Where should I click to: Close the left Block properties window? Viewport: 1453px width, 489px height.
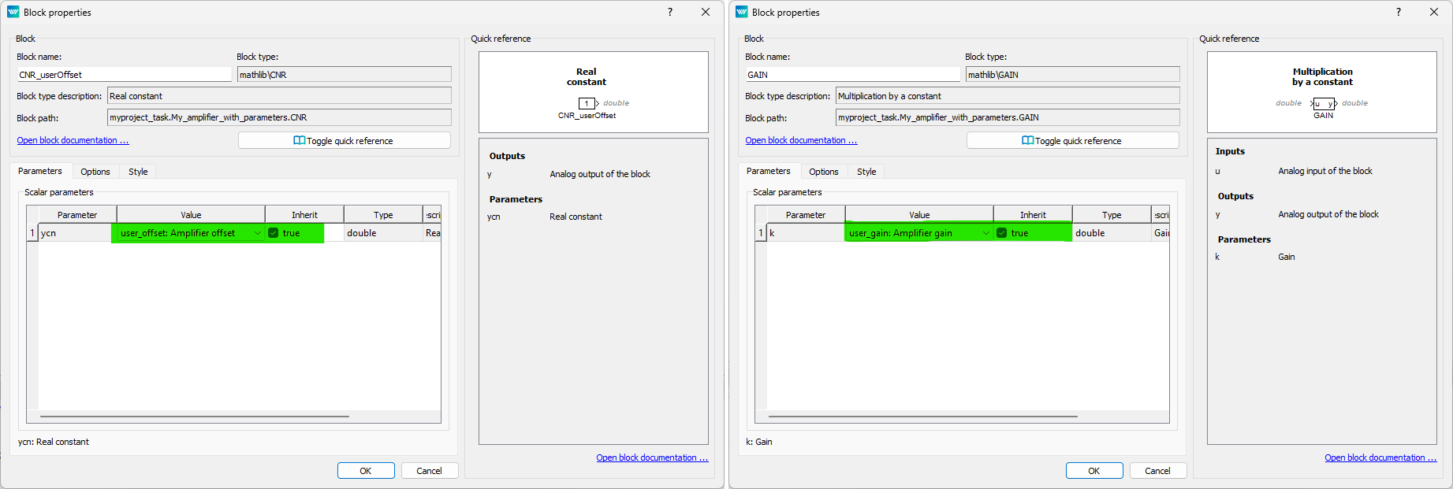[706, 12]
